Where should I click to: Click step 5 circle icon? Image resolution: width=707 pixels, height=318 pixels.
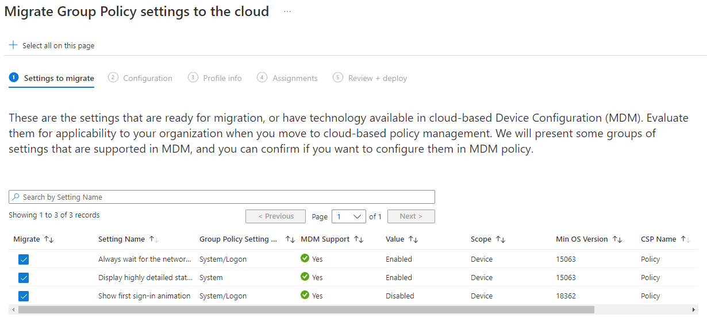pyautogui.click(x=338, y=77)
